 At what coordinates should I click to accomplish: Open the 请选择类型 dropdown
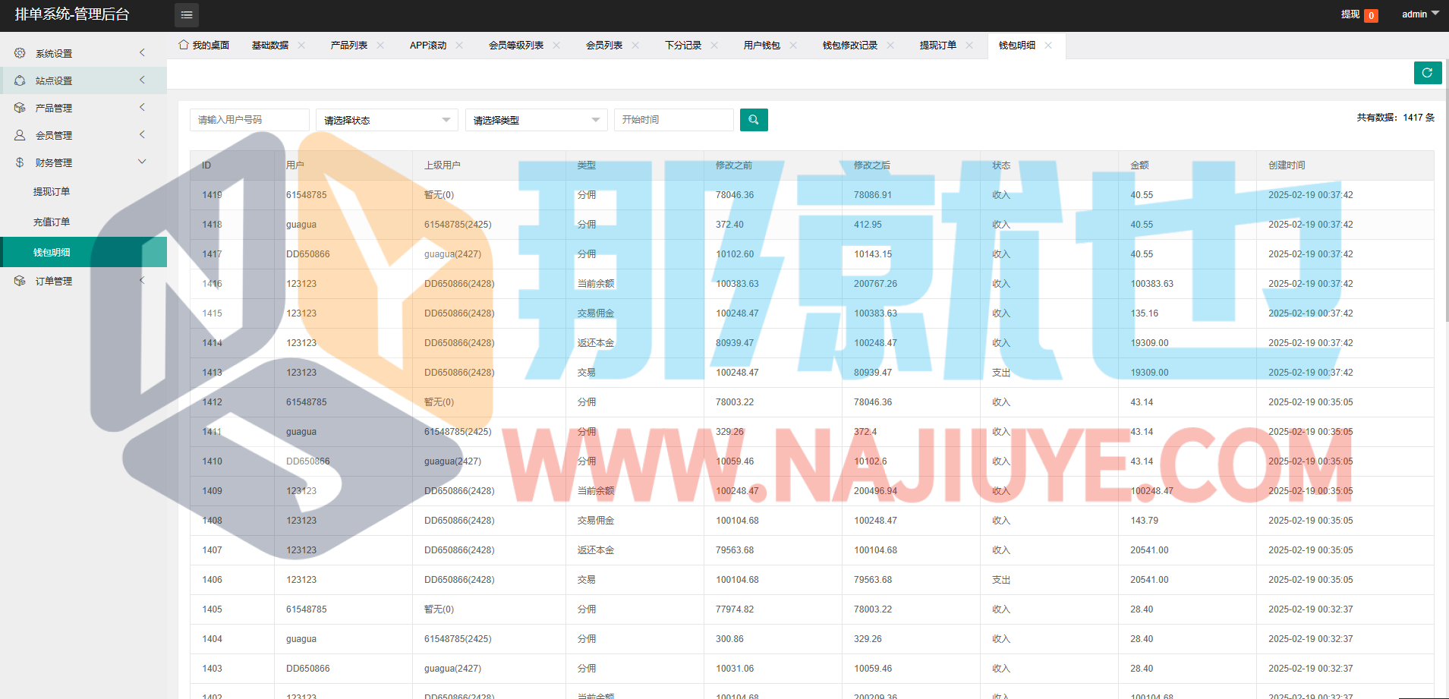pyautogui.click(x=536, y=120)
